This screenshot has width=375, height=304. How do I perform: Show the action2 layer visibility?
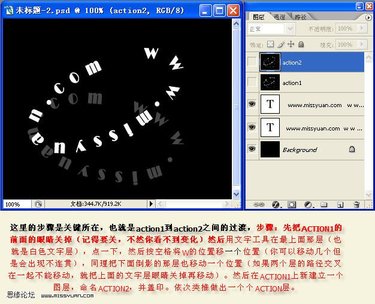point(252,62)
